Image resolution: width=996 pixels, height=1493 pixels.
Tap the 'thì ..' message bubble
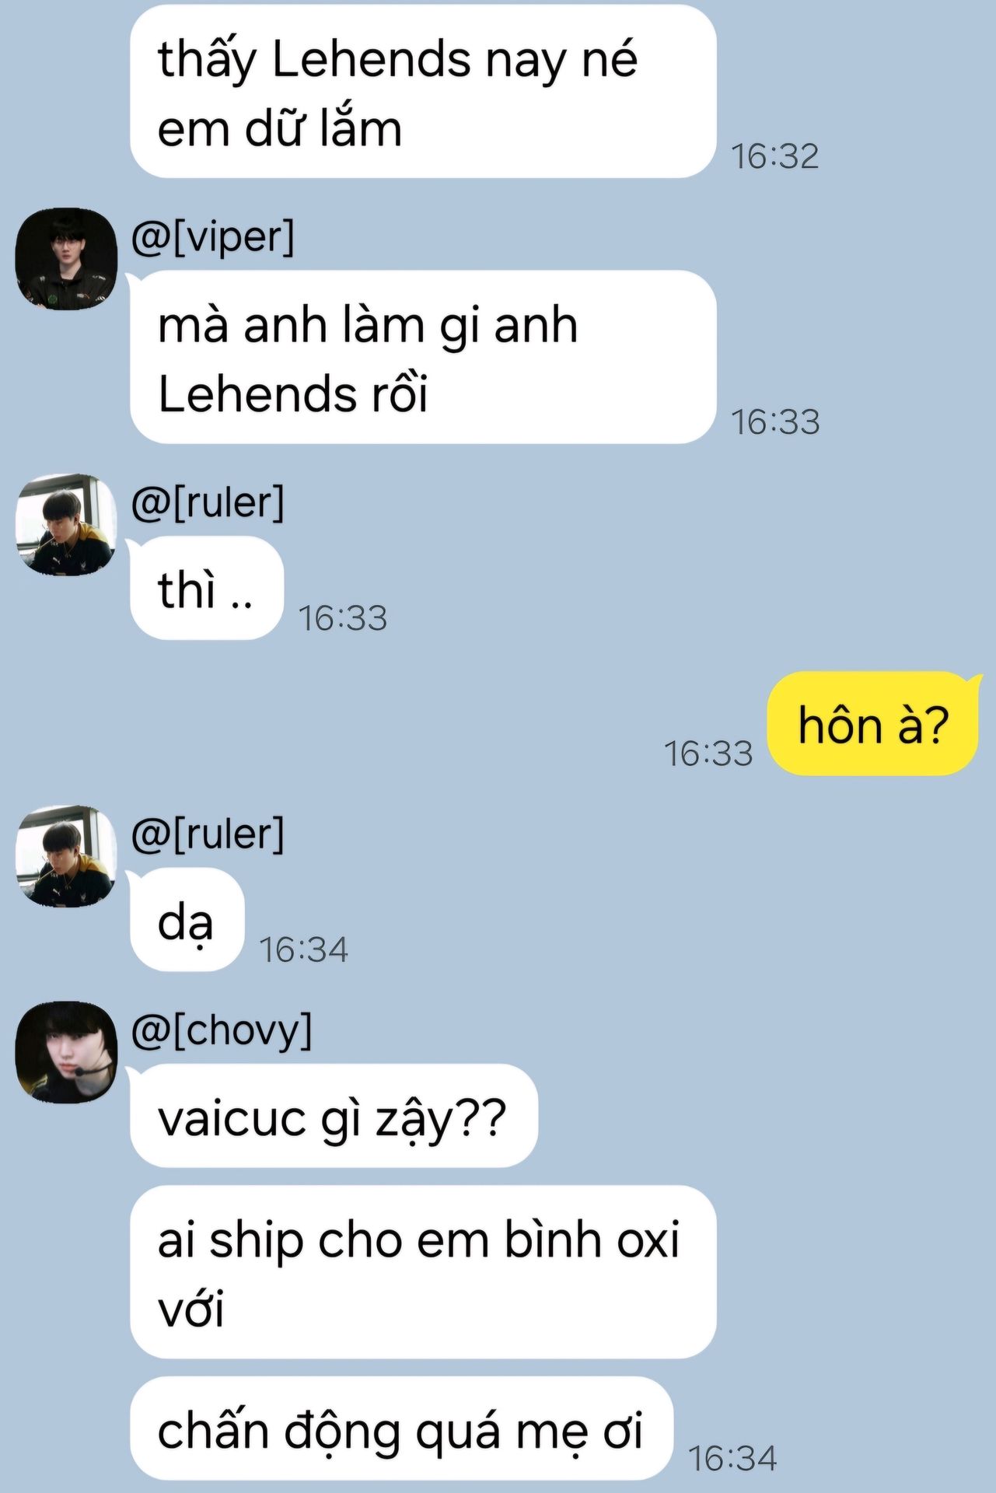click(x=206, y=588)
